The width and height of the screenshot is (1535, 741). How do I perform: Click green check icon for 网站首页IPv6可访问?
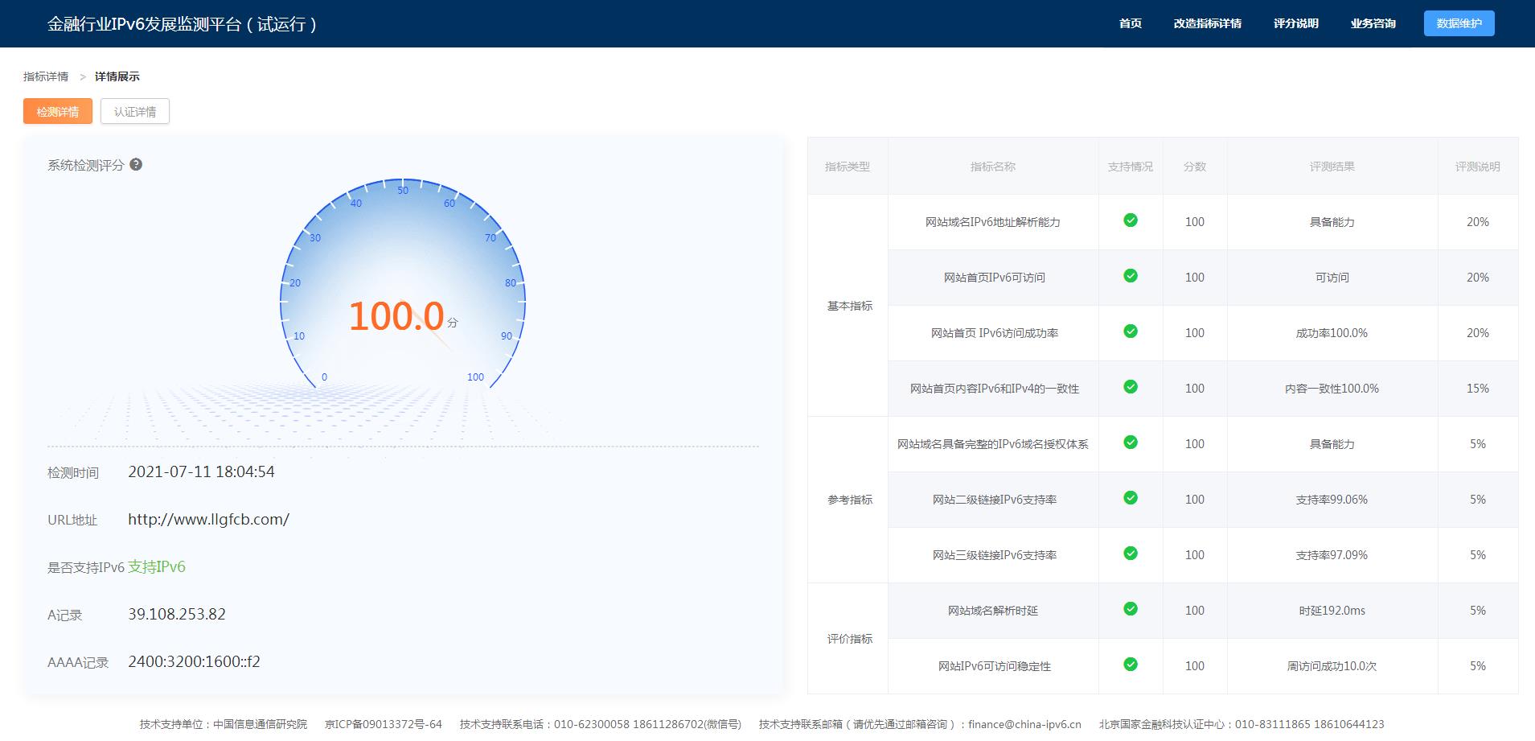coord(1130,276)
